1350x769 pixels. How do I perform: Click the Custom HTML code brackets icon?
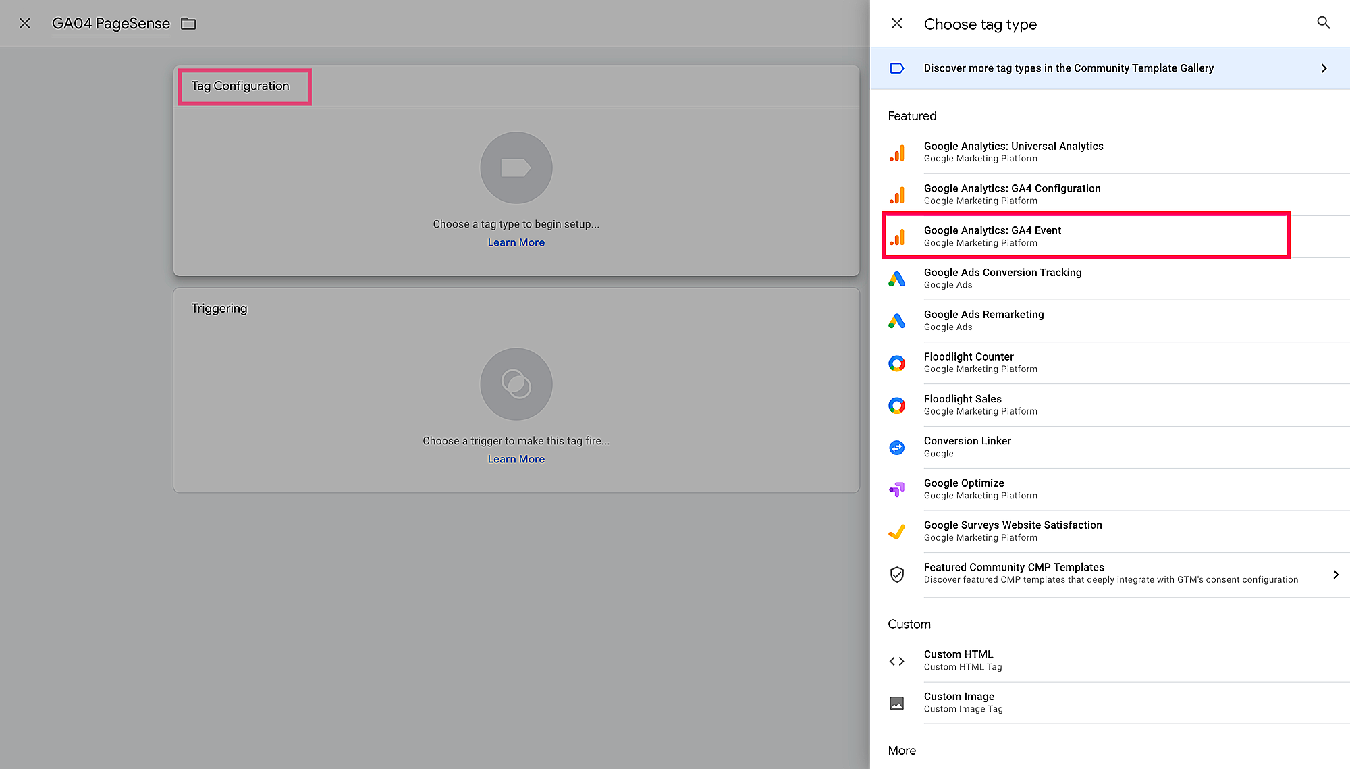[x=896, y=661]
